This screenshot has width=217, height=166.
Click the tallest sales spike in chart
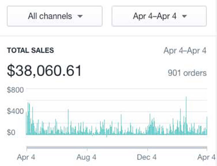click(x=186, y=116)
